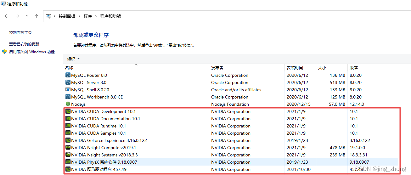Select 控制面板 breadcrumb in address bar
Screen dimensions: 411x175
coord(67,16)
